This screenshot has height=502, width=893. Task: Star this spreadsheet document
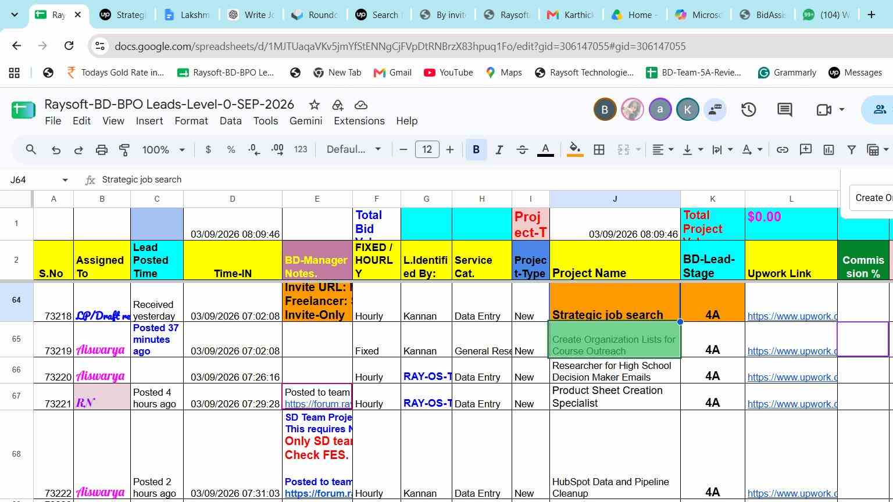coord(315,105)
